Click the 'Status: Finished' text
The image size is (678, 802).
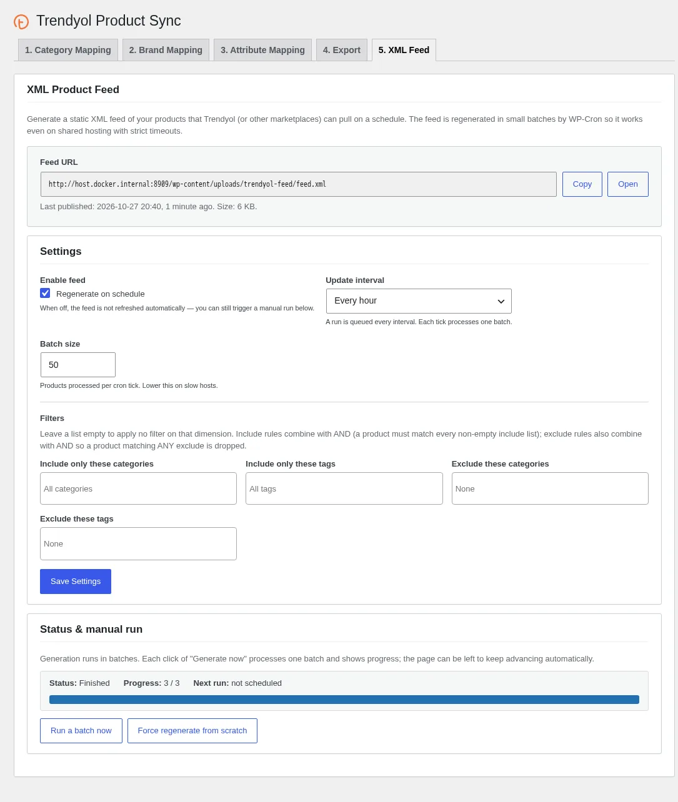79,683
